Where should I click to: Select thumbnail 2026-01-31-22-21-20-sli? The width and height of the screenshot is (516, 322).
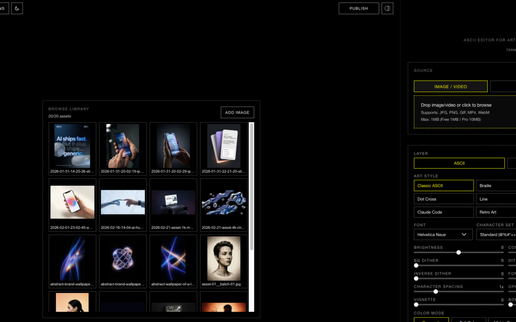point(224,149)
